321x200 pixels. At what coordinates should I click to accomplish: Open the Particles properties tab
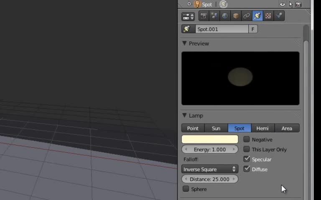click(x=279, y=16)
